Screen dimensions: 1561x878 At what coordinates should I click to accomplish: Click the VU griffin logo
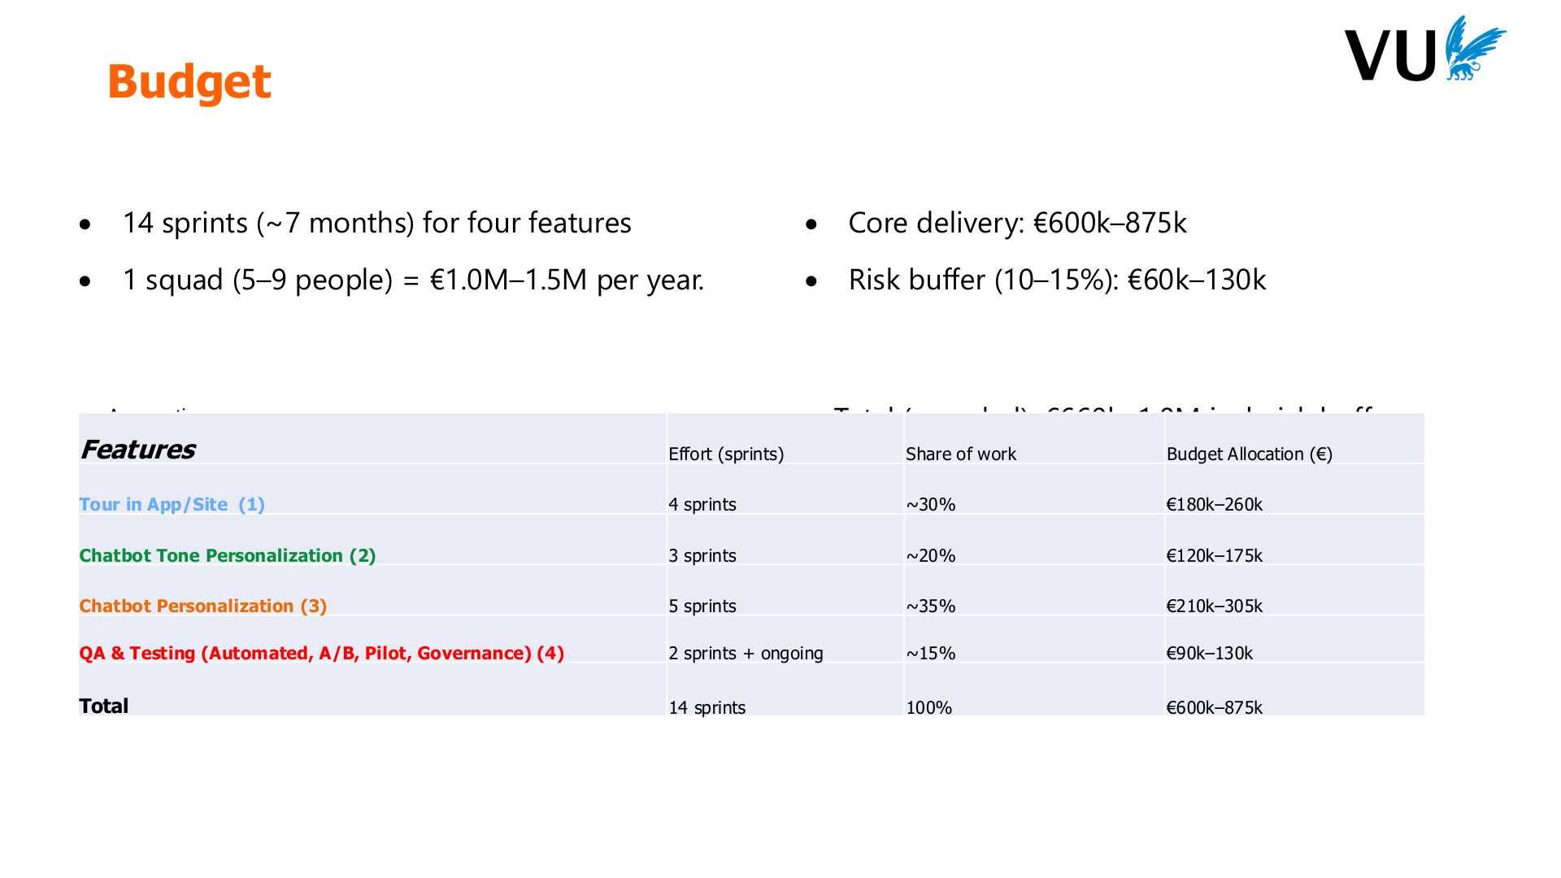pyautogui.click(x=1425, y=49)
